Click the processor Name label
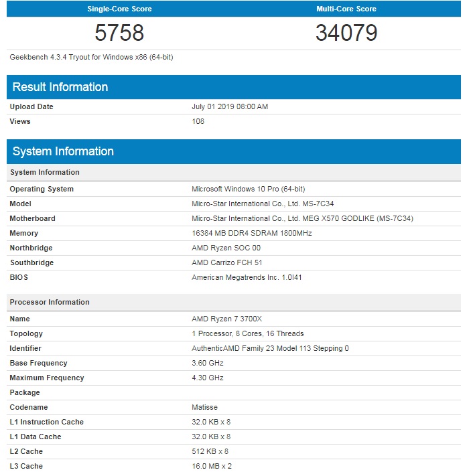469x472 pixels. 19,319
